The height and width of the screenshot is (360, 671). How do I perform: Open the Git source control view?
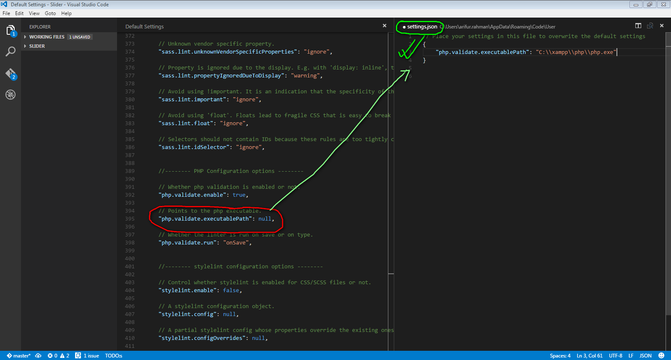[x=10, y=74]
